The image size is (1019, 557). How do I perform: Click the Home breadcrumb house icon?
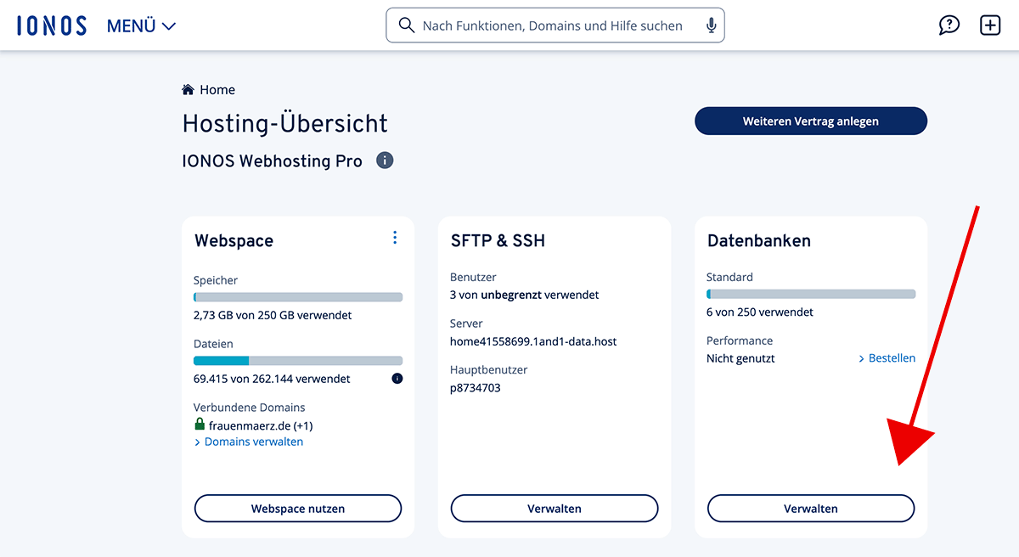[x=188, y=90]
